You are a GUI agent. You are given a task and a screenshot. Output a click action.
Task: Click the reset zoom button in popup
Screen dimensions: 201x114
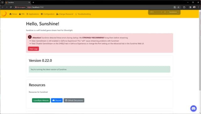click(173, 12)
